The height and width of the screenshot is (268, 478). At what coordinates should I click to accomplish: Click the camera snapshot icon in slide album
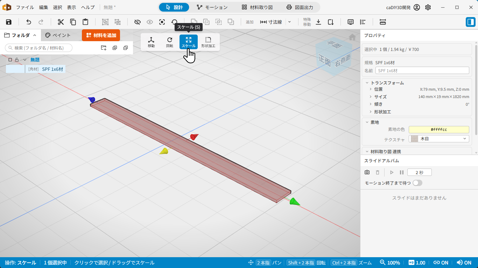coord(367,172)
